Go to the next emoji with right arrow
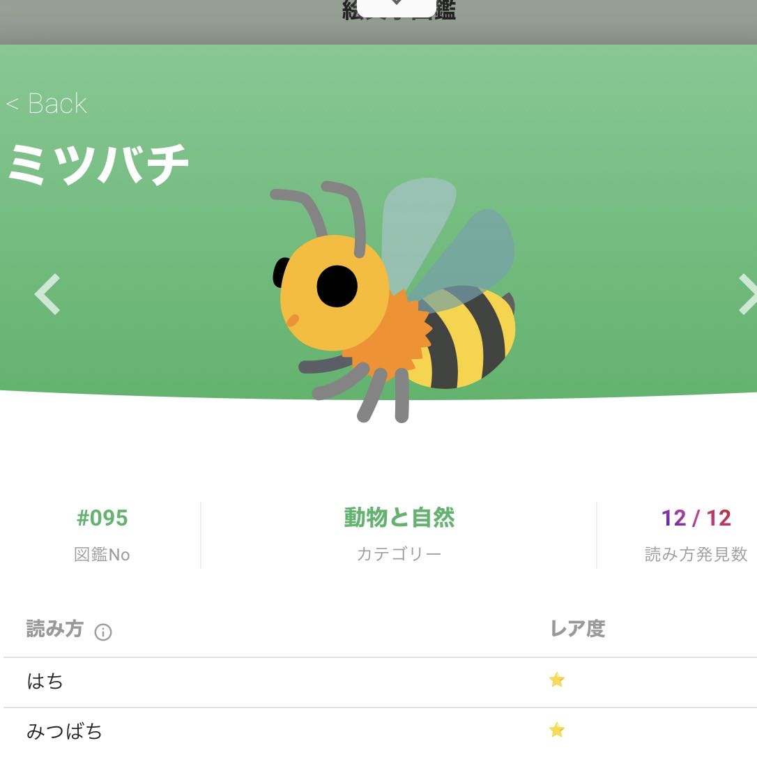Screen dimensions: 757x757 click(x=746, y=294)
